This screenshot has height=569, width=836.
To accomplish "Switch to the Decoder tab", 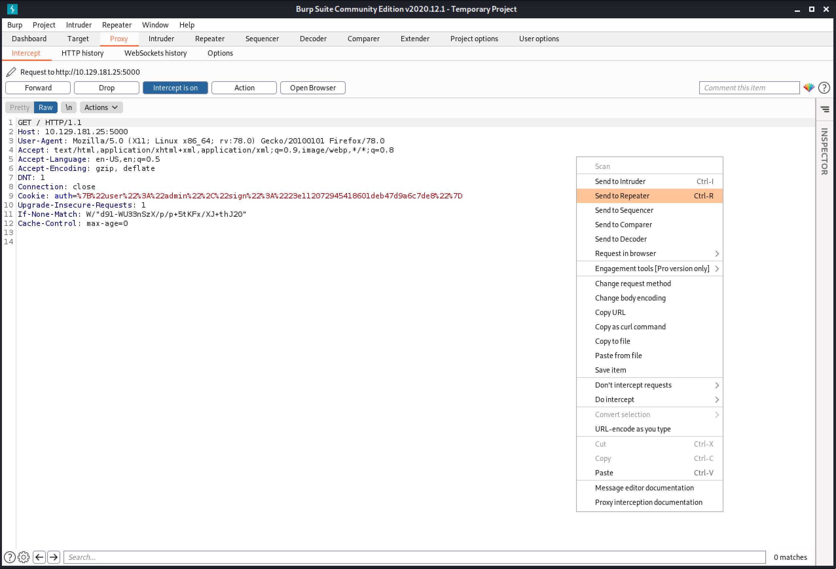I will pyautogui.click(x=313, y=39).
